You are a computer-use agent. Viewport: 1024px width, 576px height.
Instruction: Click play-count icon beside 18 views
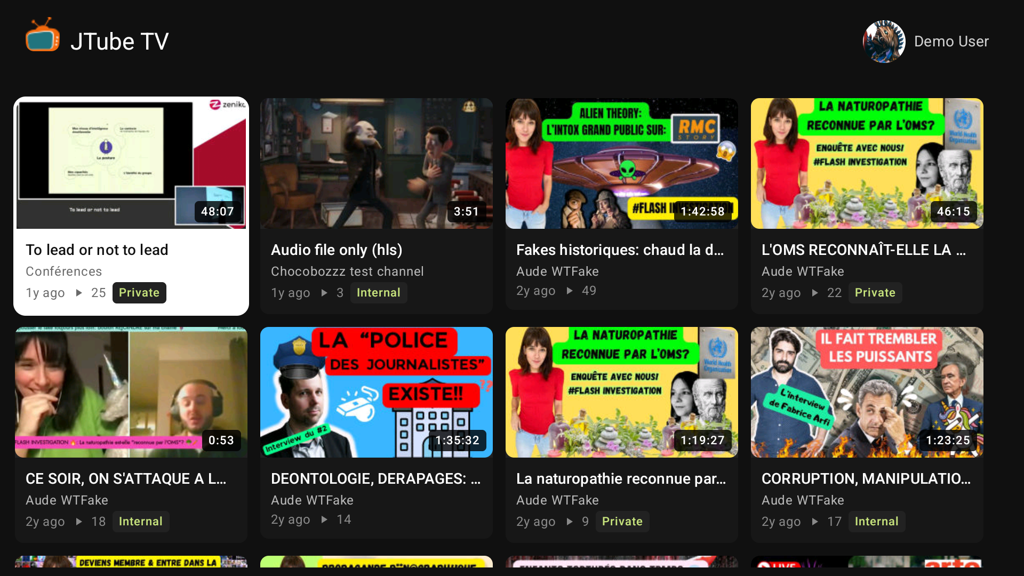(x=79, y=522)
